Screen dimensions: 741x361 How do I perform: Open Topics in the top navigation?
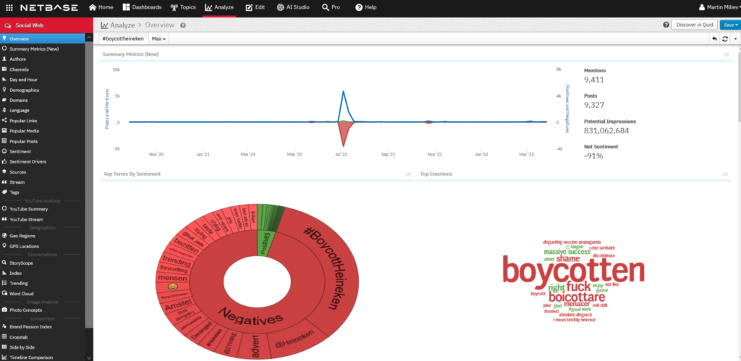[x=183, y=7]
